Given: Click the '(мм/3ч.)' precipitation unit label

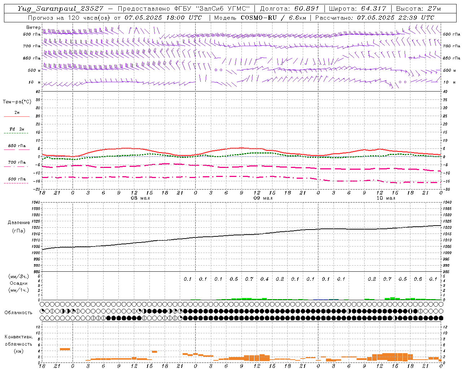Looking at the screenshot, I should (x=19, y=276).
